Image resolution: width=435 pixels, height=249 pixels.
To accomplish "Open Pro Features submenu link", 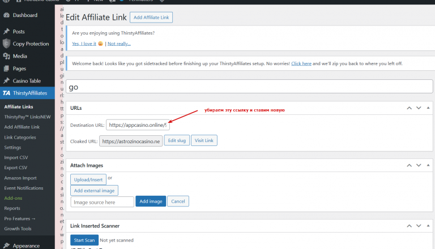I will pos(20,218).
